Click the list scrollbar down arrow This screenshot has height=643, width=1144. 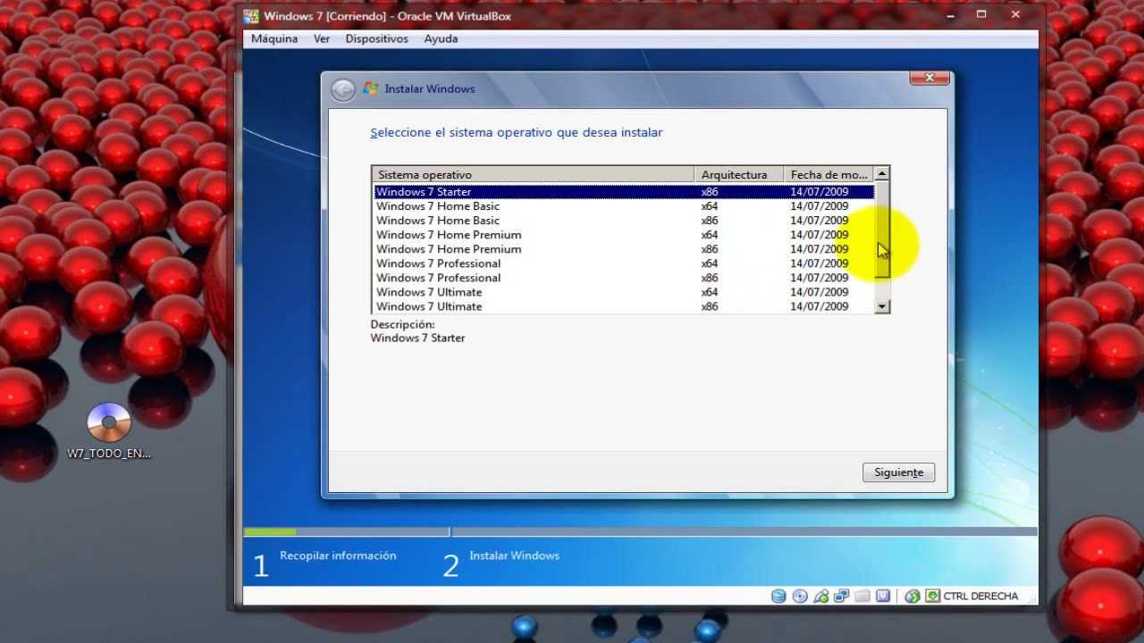pyautogui.click(x=882, y=306)
